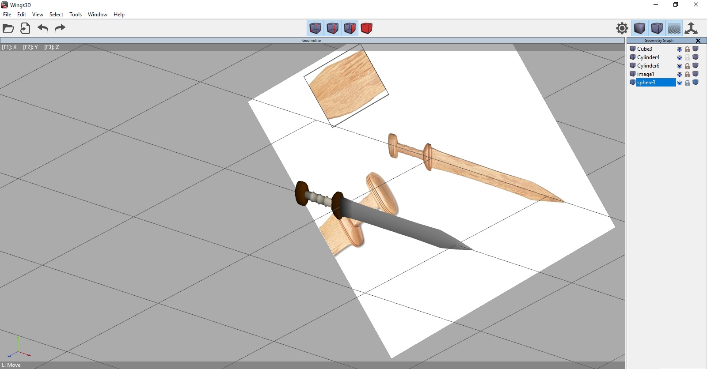Screen dimensions: 707x369
Task: Open the Select menu
Action: click(56, 15)
